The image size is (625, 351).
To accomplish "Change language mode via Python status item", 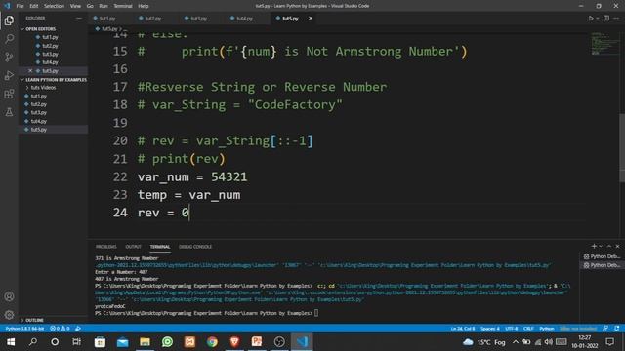I will 547,329.
